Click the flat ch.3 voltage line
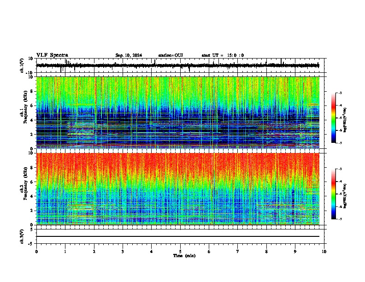This screenshot has width=365, height=282. pos(178,236)
